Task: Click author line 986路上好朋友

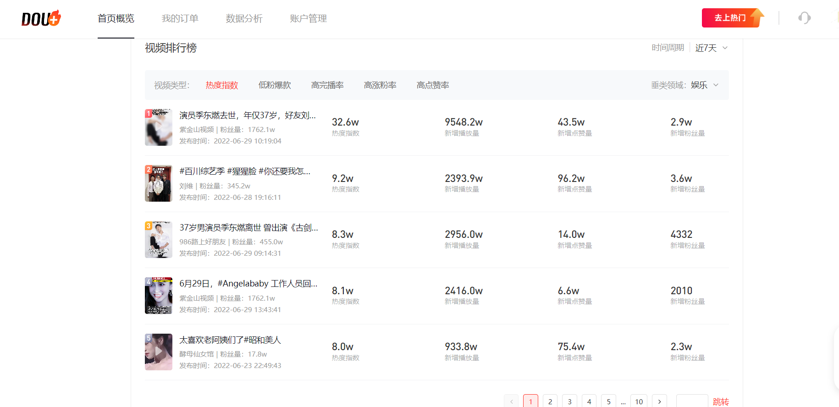Action: tap(231, 242)
